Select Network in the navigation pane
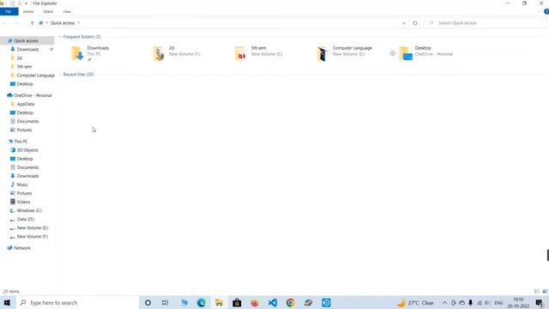549x309 pixels. coord(22,248)
